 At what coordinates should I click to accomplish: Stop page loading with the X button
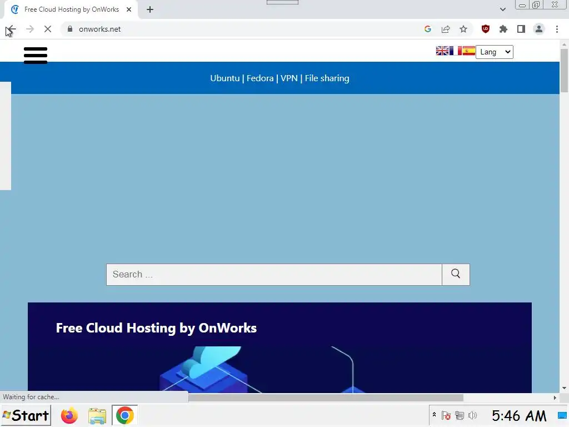coord(48,29)
